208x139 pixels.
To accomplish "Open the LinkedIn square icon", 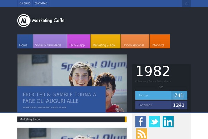I will coord(168,122).
